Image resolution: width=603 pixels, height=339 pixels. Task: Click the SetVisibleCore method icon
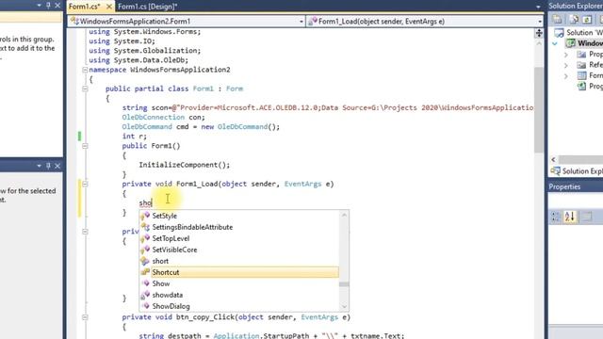coord(145,250)
